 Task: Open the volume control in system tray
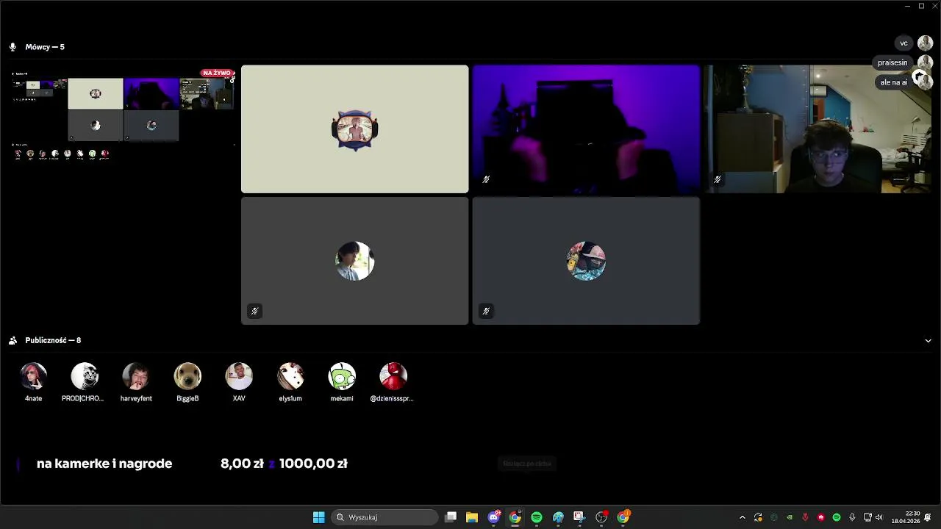pos(879,517)
